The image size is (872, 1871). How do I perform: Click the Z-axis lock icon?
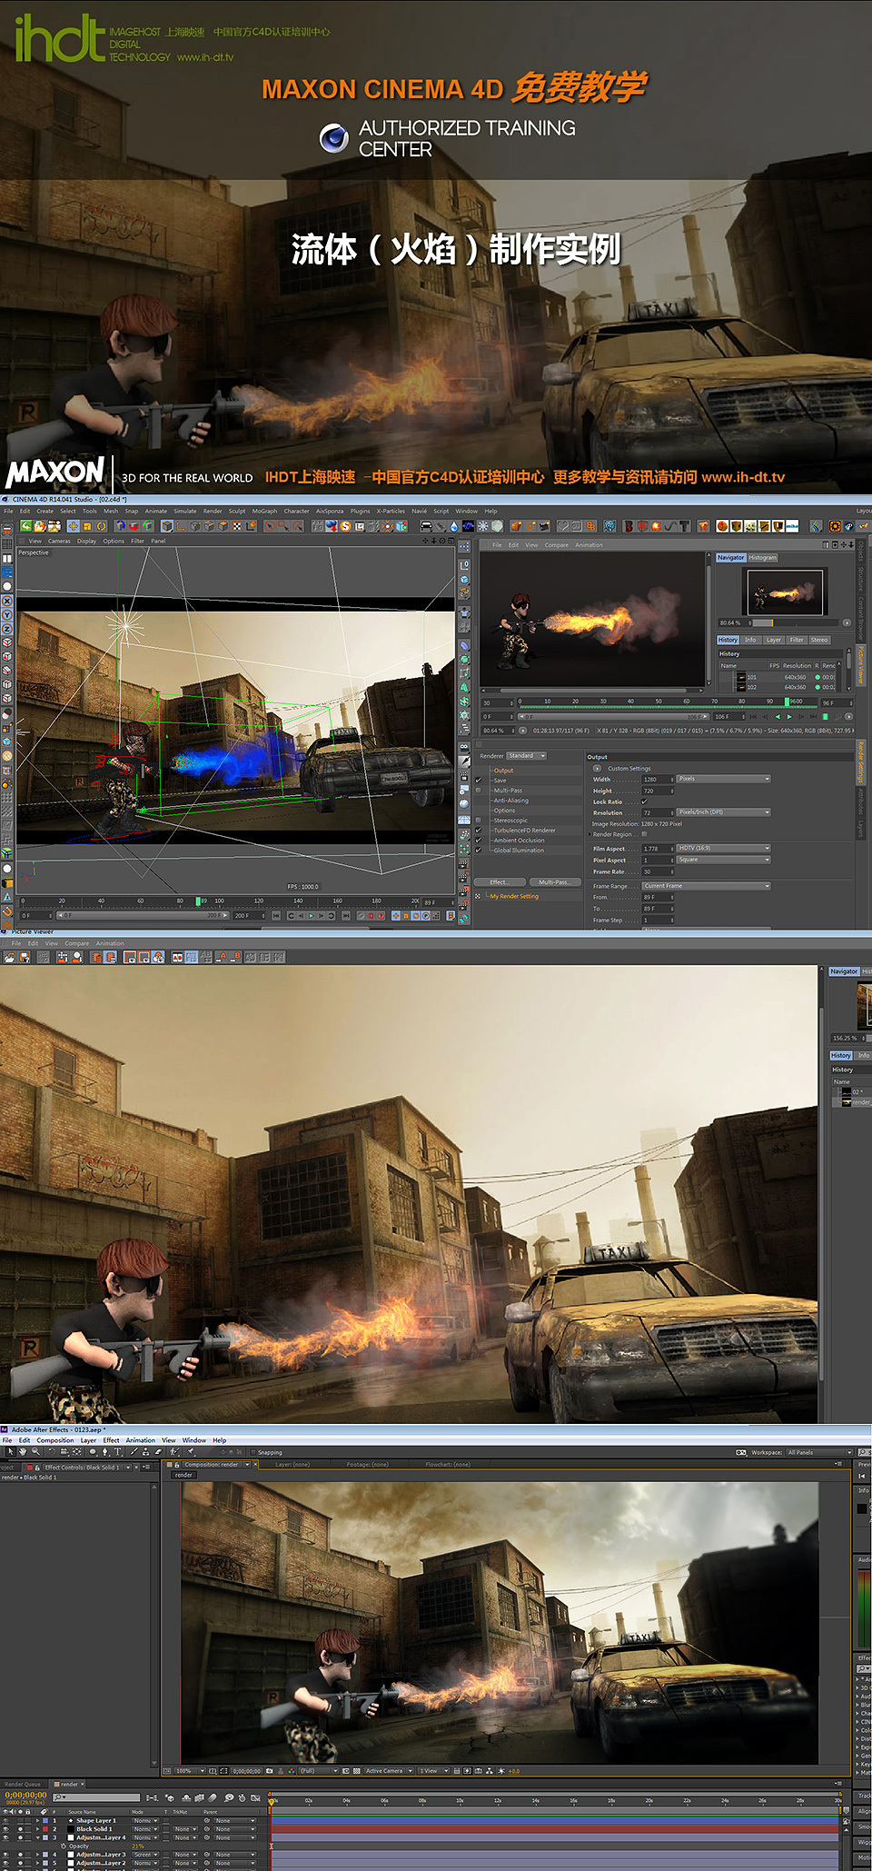[7, 629]
